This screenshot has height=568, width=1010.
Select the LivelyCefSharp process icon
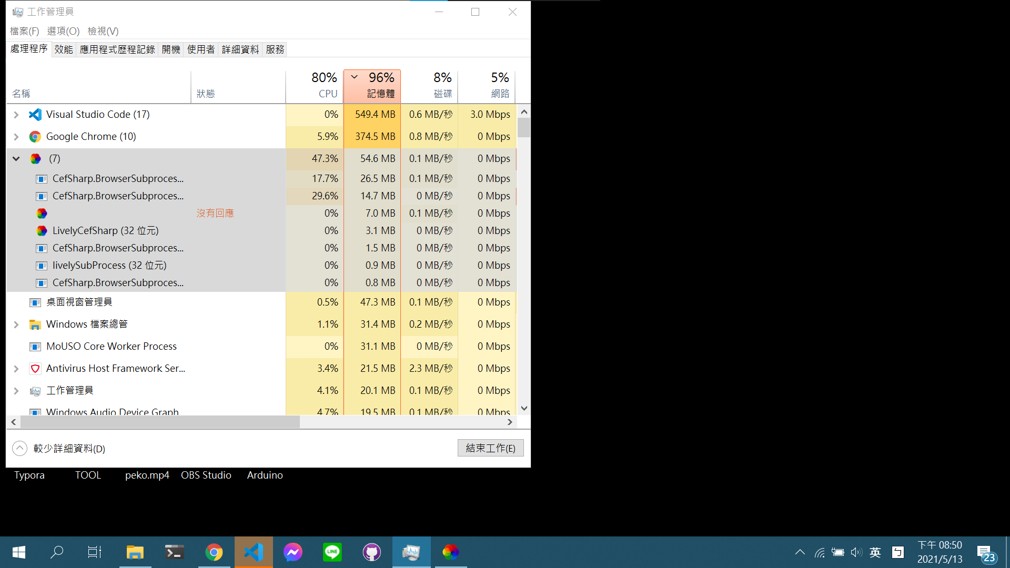tap(42, 231)
